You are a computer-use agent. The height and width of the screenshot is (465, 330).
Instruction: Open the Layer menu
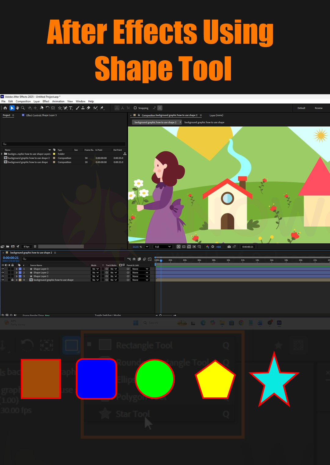point(37,101)
